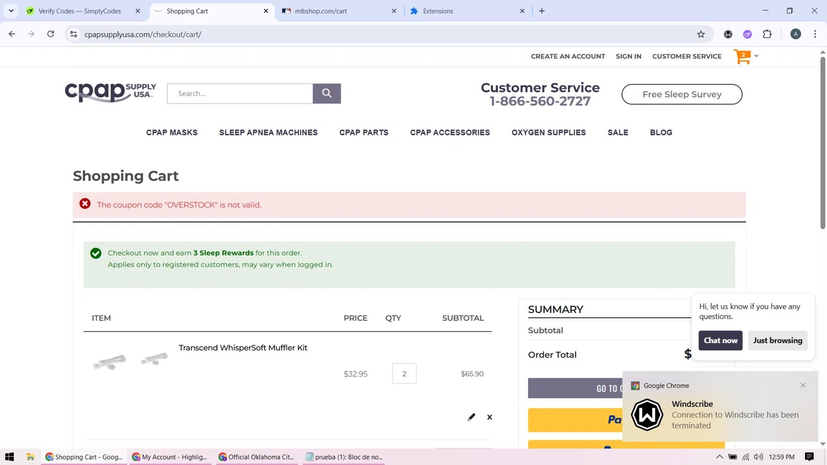827x465 pixels.
Task: Go back to the previous page
Action: point(12,34)
